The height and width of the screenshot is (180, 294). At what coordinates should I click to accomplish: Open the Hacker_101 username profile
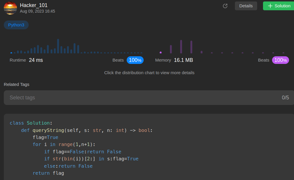point(34,5)
